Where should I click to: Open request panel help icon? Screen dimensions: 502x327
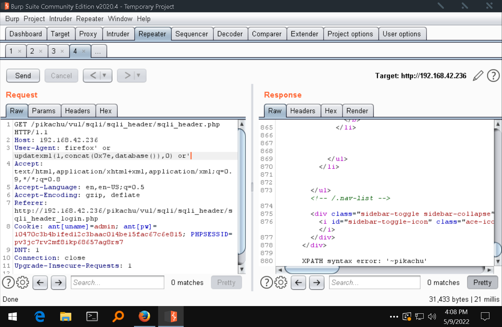pyautogui.click(x=8, y=282)
